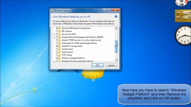This screenshot has width=191, height=107.
Task: Click folder icon beside Tablet PC Components
Action: tap(59, 46)
